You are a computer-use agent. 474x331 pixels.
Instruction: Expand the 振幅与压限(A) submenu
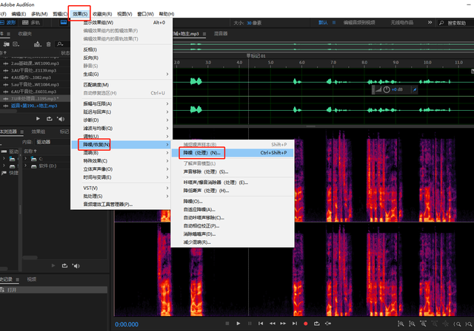pyautogui.click(x=120, y=103)
